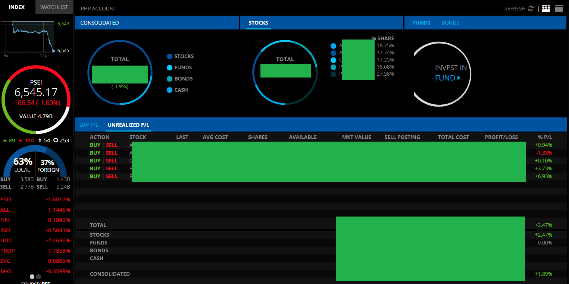Click the first pagination dot below sector list
Viewport: 569px width, 284px height.
[32, 277]
